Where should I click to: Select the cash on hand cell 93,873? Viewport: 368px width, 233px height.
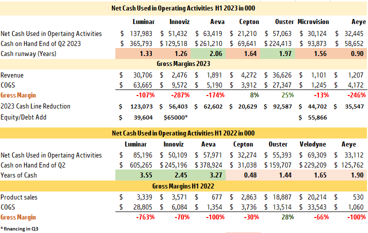click(x=317, y=43)
